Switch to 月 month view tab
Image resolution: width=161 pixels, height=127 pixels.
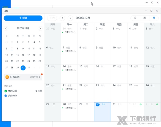pos(154,18)
